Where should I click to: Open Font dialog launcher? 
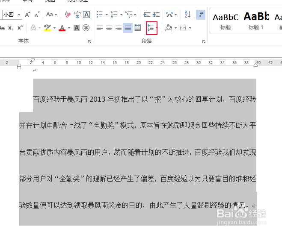click(x=89, y=42)
